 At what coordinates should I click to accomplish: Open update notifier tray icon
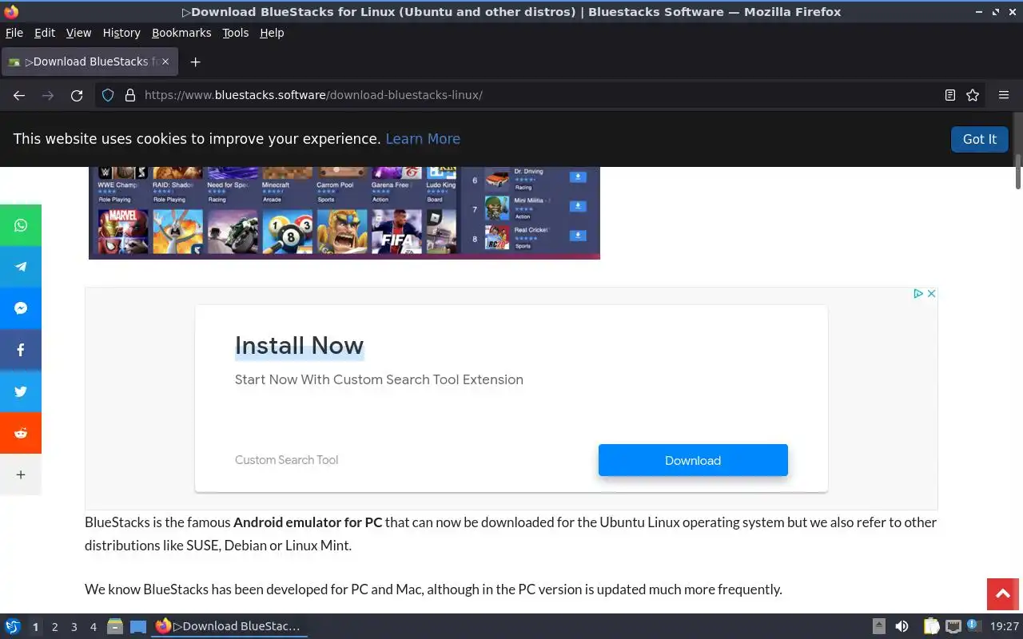click(973, 625)
